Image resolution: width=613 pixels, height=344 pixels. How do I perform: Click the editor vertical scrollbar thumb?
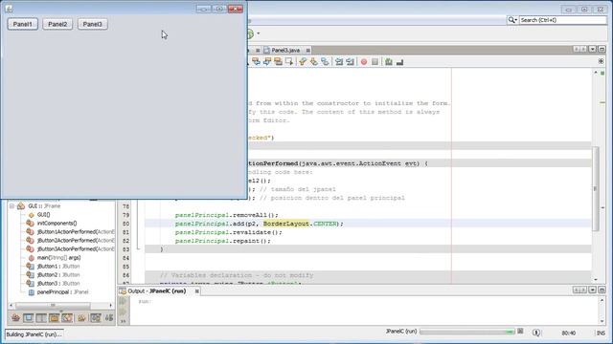596,188
